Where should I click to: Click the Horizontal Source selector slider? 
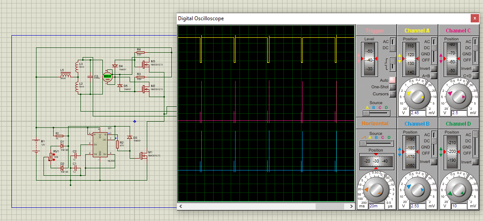click(x=376, y=143)
